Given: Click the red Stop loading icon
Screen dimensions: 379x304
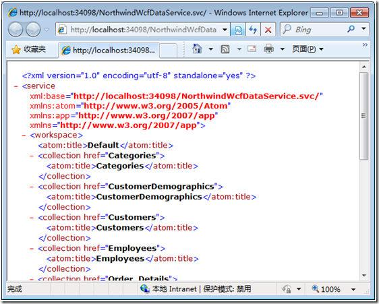Looking at the screenshot, I should (268, 30).
